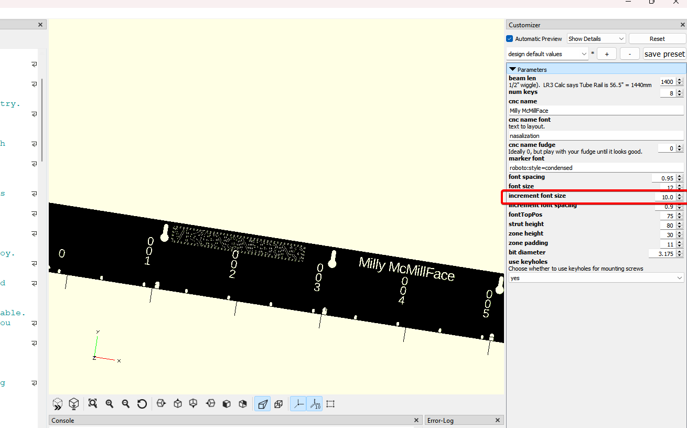Toggle the viewport boundary box icon
The width and height of the screenshot is (687, 428).
coord(330,403)
